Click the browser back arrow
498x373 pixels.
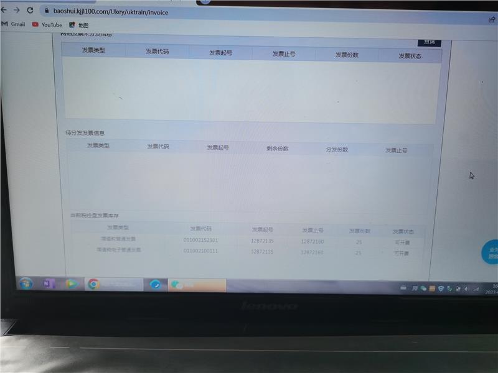(4, 11)
